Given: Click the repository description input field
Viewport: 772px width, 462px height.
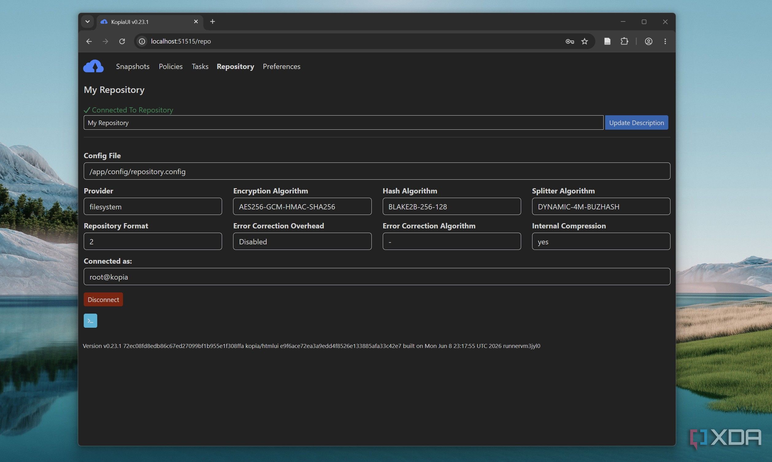Looking at the screenshot, I should [x=344, y=123].
